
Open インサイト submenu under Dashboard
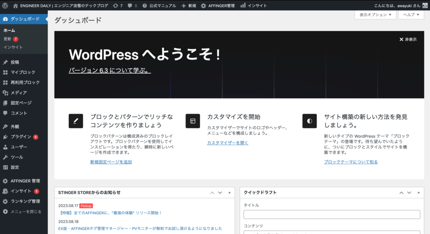13,47
